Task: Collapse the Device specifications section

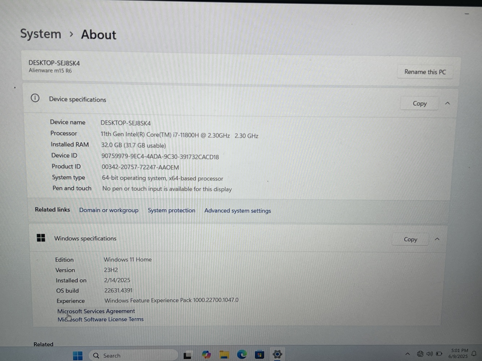Action: pyautogui.click(x=447, y=103)
